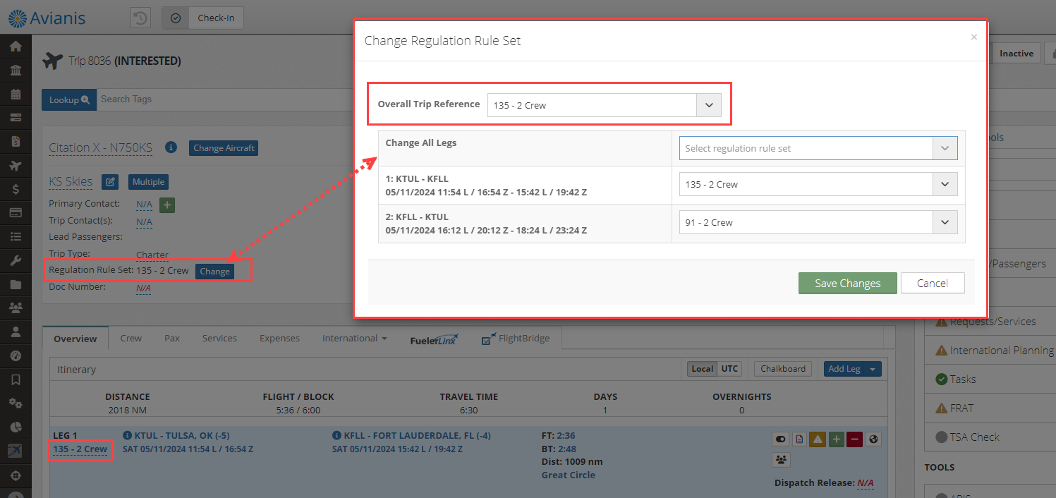Click the green plus Primary Contact button

tap(167, 205)
